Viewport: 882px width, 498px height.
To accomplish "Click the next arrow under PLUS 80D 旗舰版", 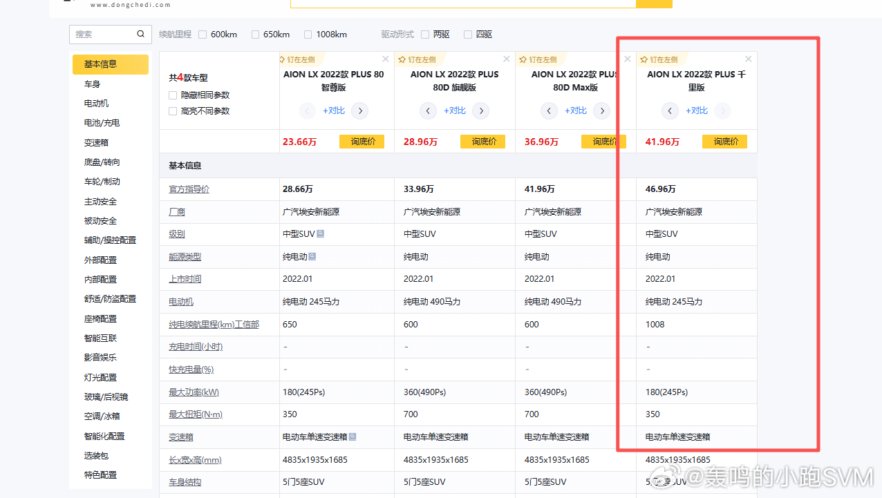I will (480, 111).
